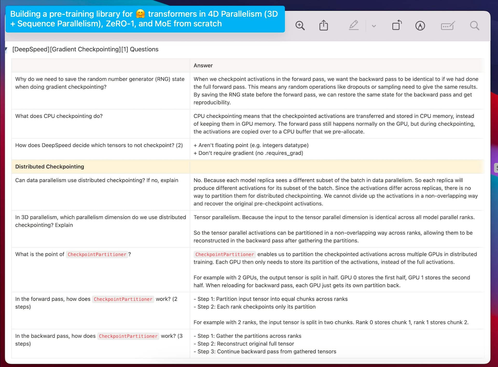Click the CheckpointPartitioner code tag in "What is the point" question
This screenshot has height=367, width=498.
pos(97,255)
